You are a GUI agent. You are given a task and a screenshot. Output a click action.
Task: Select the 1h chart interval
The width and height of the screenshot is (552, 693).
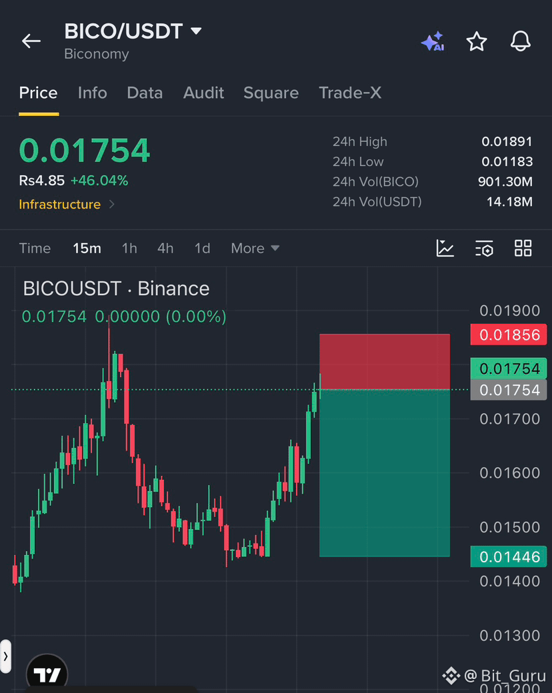[x=129, y=249]
